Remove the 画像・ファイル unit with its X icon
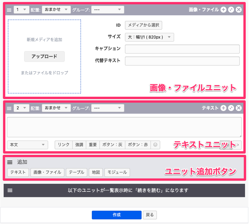Screen dimensions: 249x224 pyautogui.click(x=239, y=10)
